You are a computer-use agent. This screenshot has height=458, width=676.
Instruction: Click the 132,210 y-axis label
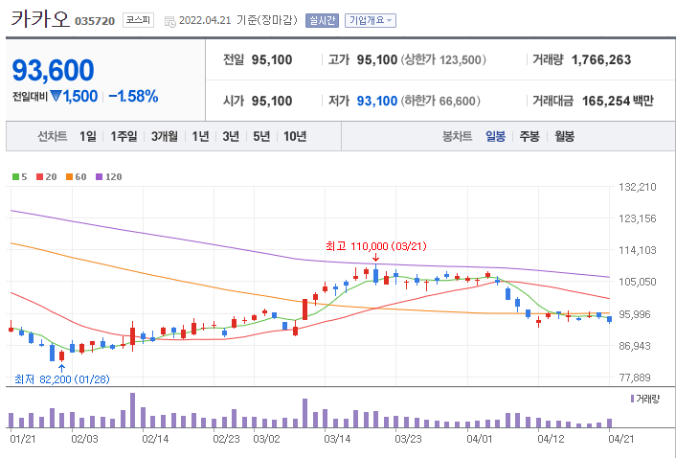point(637,187)
